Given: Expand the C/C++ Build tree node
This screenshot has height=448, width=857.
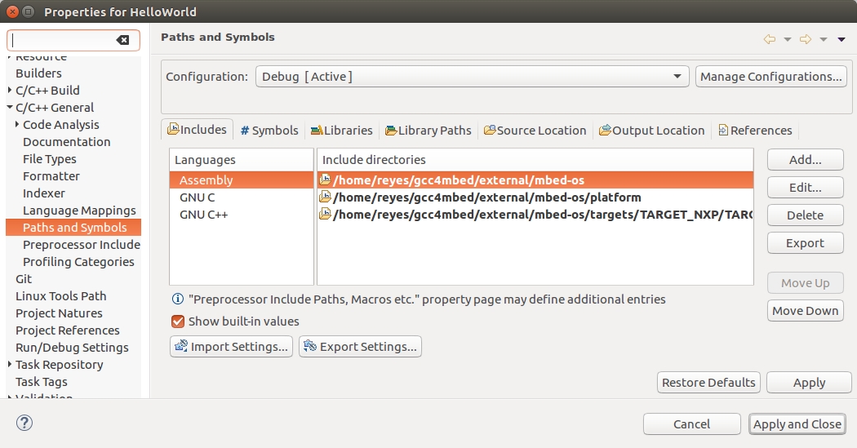Looking at the screenshot, I should 10,91.
